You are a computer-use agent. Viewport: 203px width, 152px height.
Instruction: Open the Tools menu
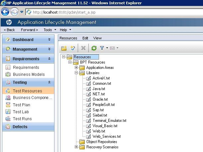click(x=50, y=30)
